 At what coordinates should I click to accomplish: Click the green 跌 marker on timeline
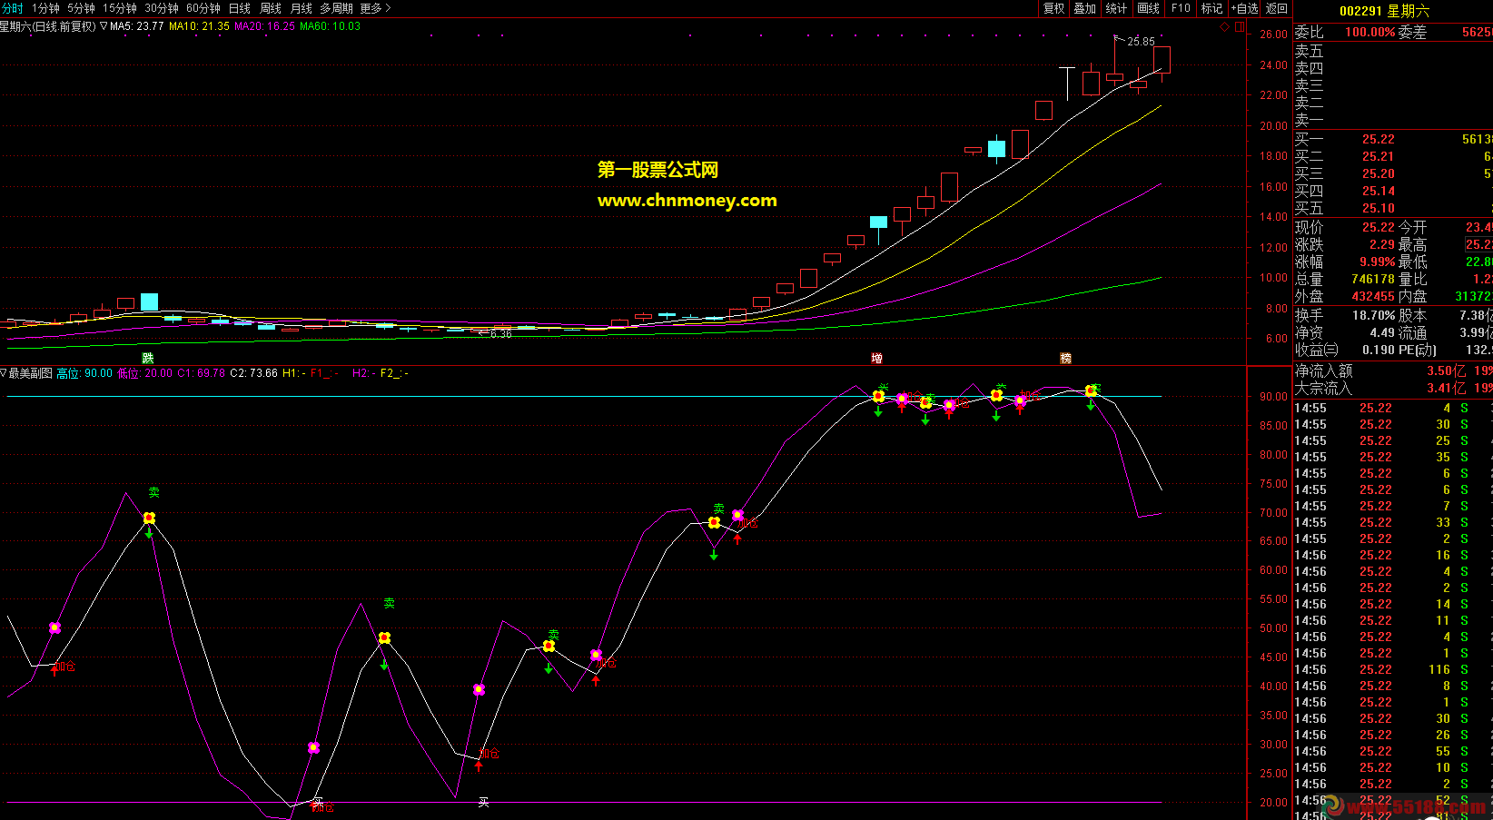coord(148,358)
